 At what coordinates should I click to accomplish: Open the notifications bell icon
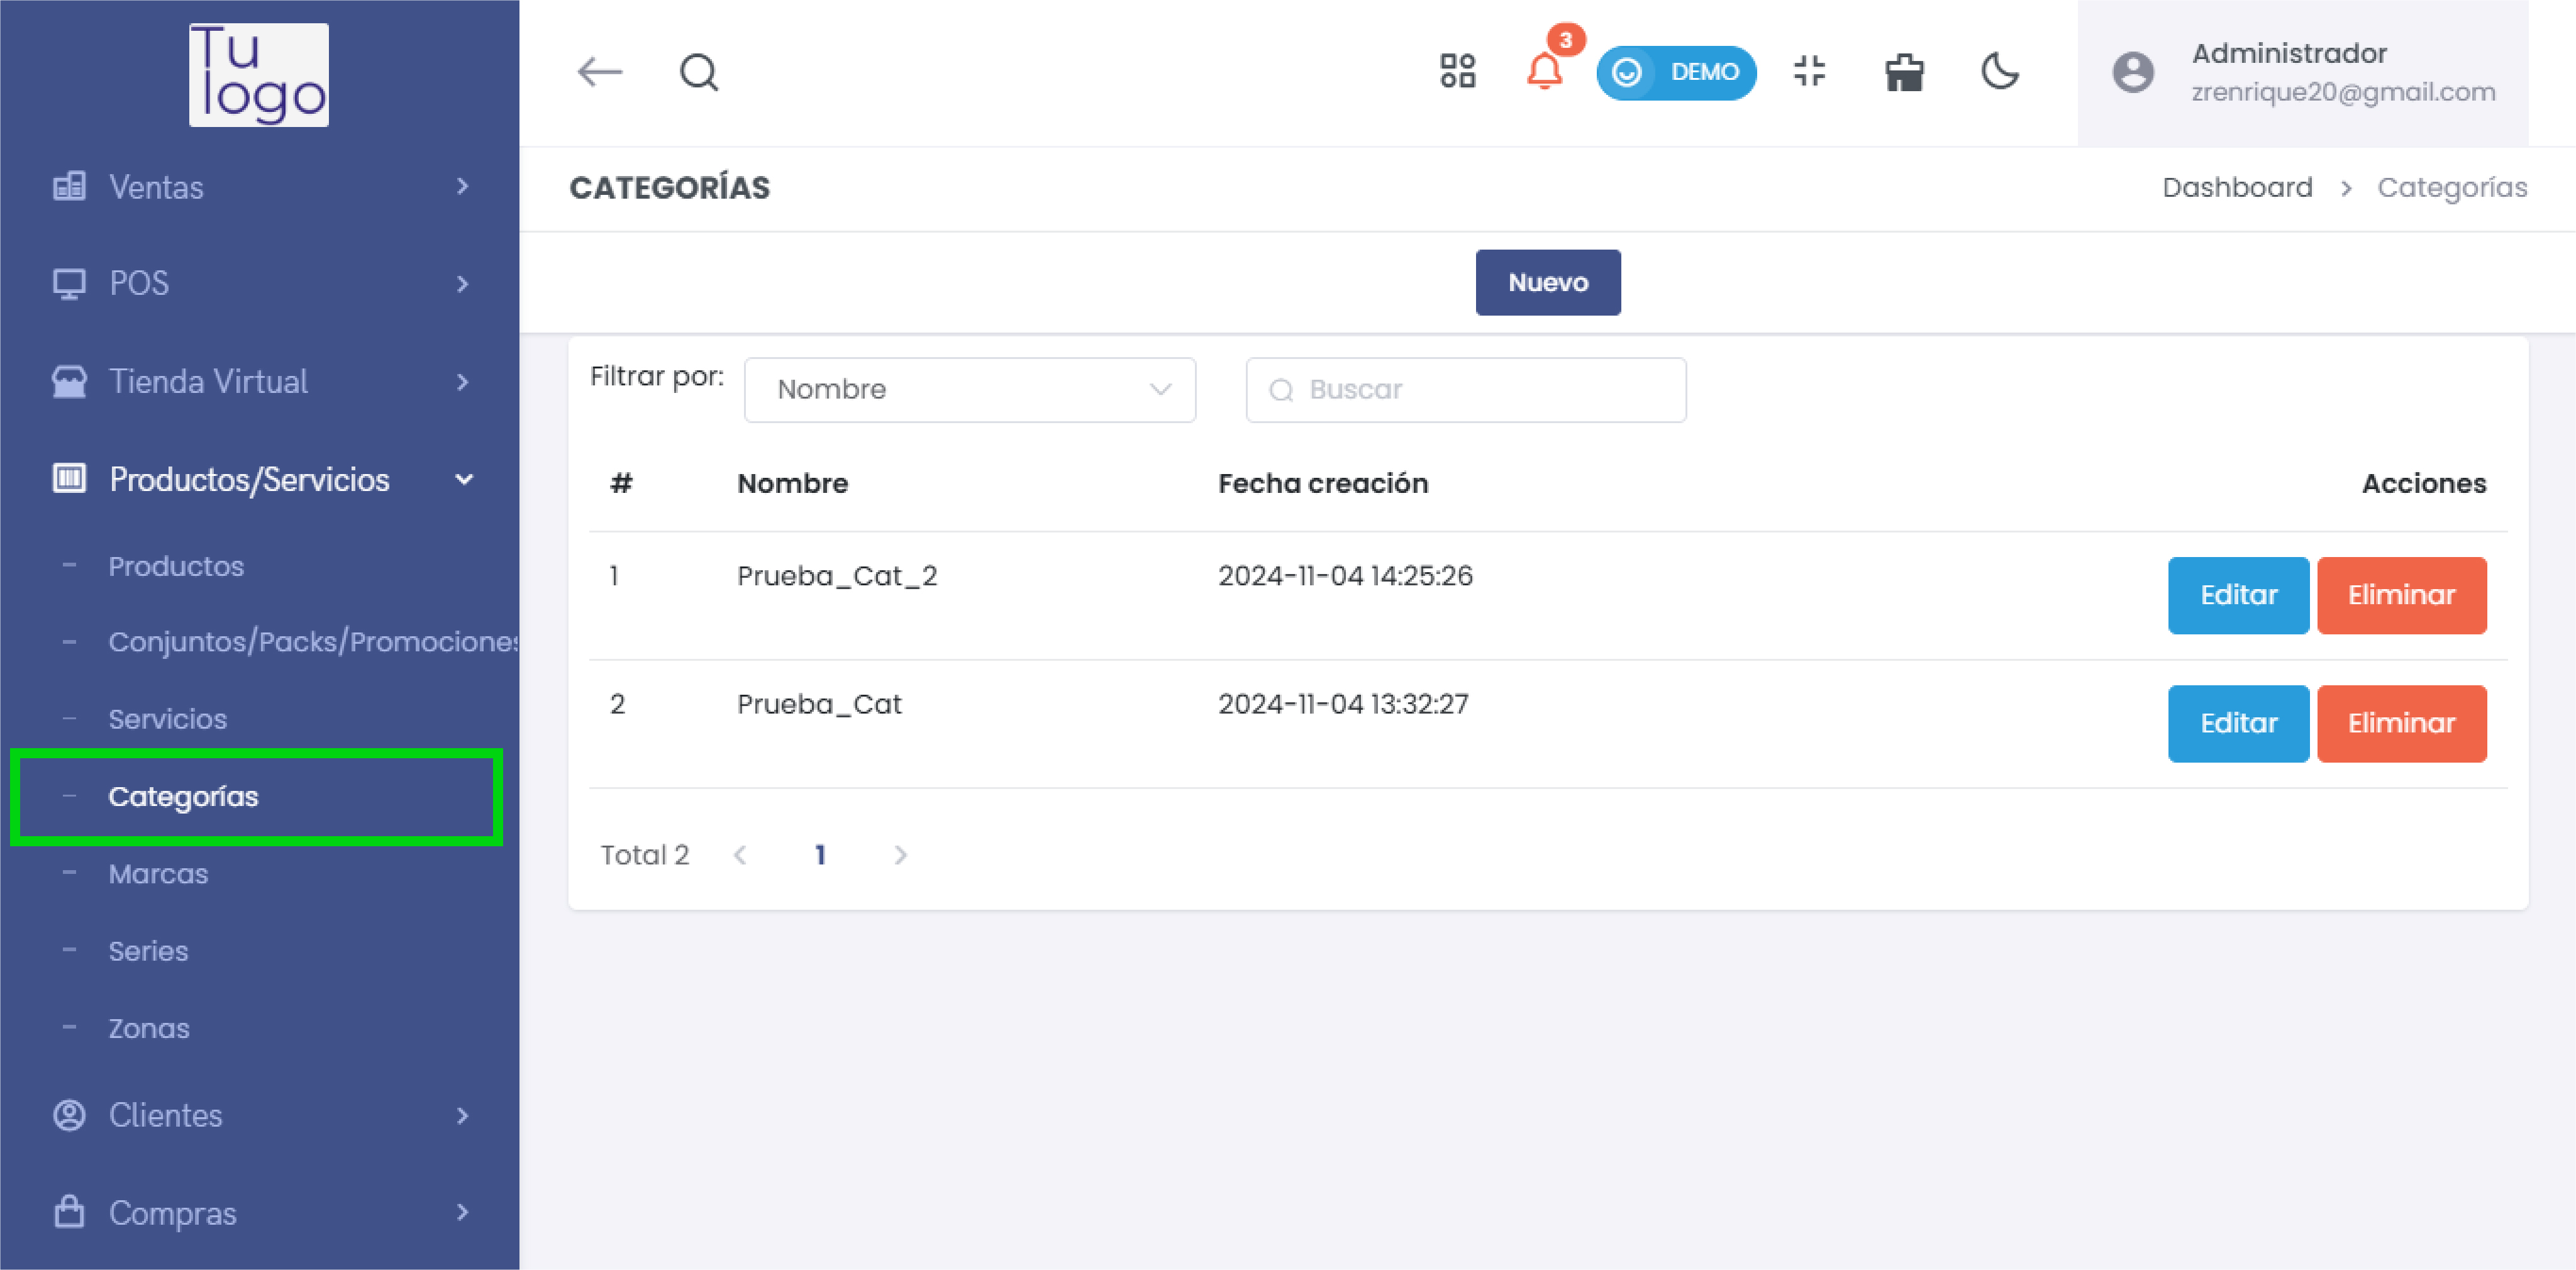click(1544, 72)
